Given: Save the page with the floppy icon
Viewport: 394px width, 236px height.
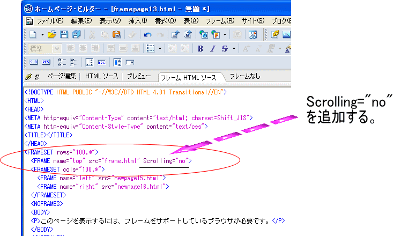Looking at the screenshot, I should coord(64,34).
